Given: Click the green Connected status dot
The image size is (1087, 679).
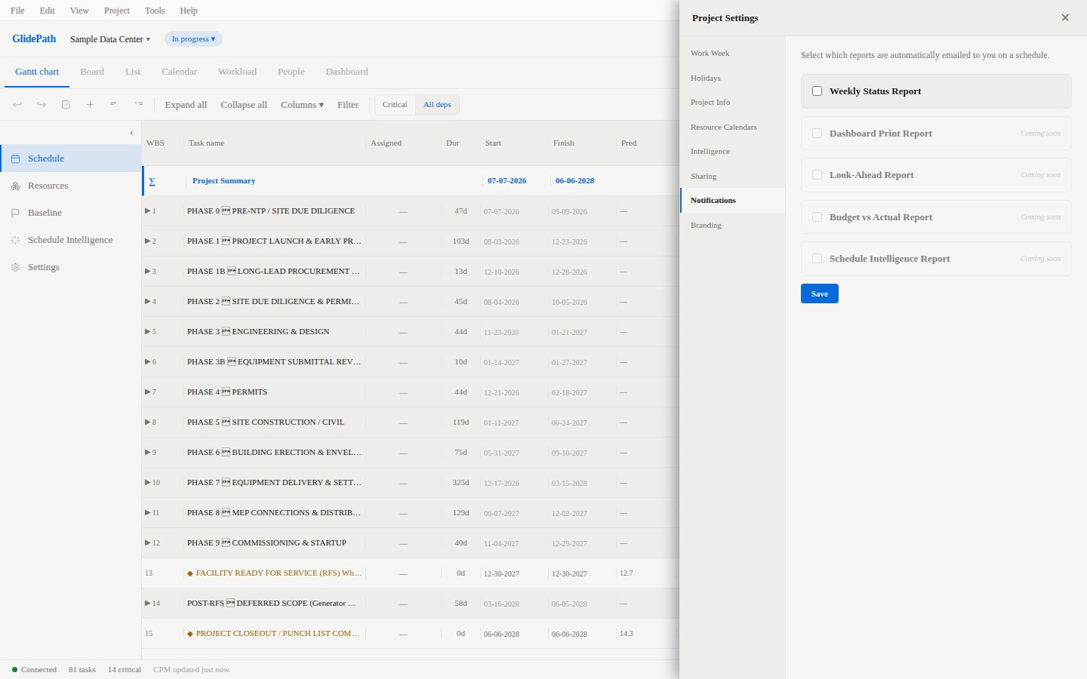Looking at the screenshot, I should click(x=14, y=669).
